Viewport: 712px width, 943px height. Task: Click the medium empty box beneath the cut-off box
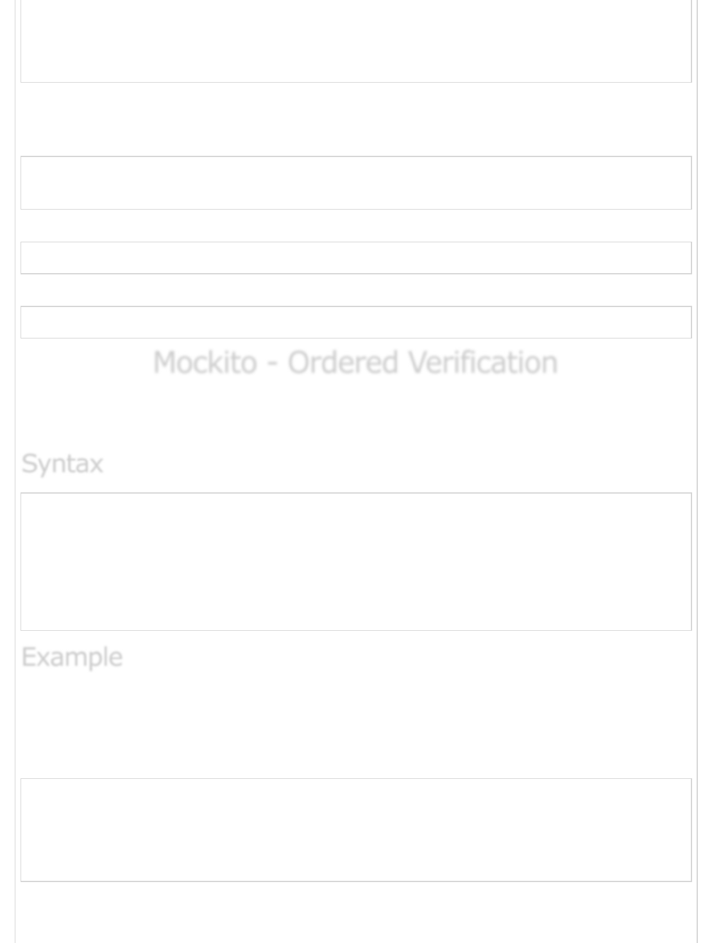pyautogui.click(x=356, y=183)
